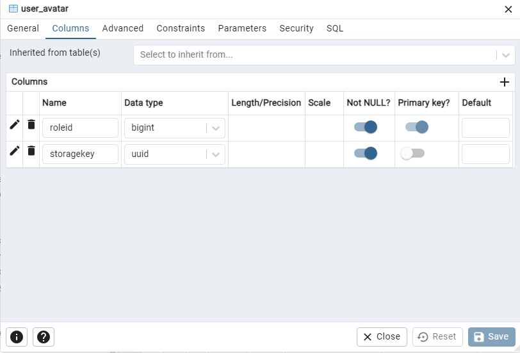The height and width of the screenshot is (353, 520).
Task: View the SQL tab
Action: 335,29
